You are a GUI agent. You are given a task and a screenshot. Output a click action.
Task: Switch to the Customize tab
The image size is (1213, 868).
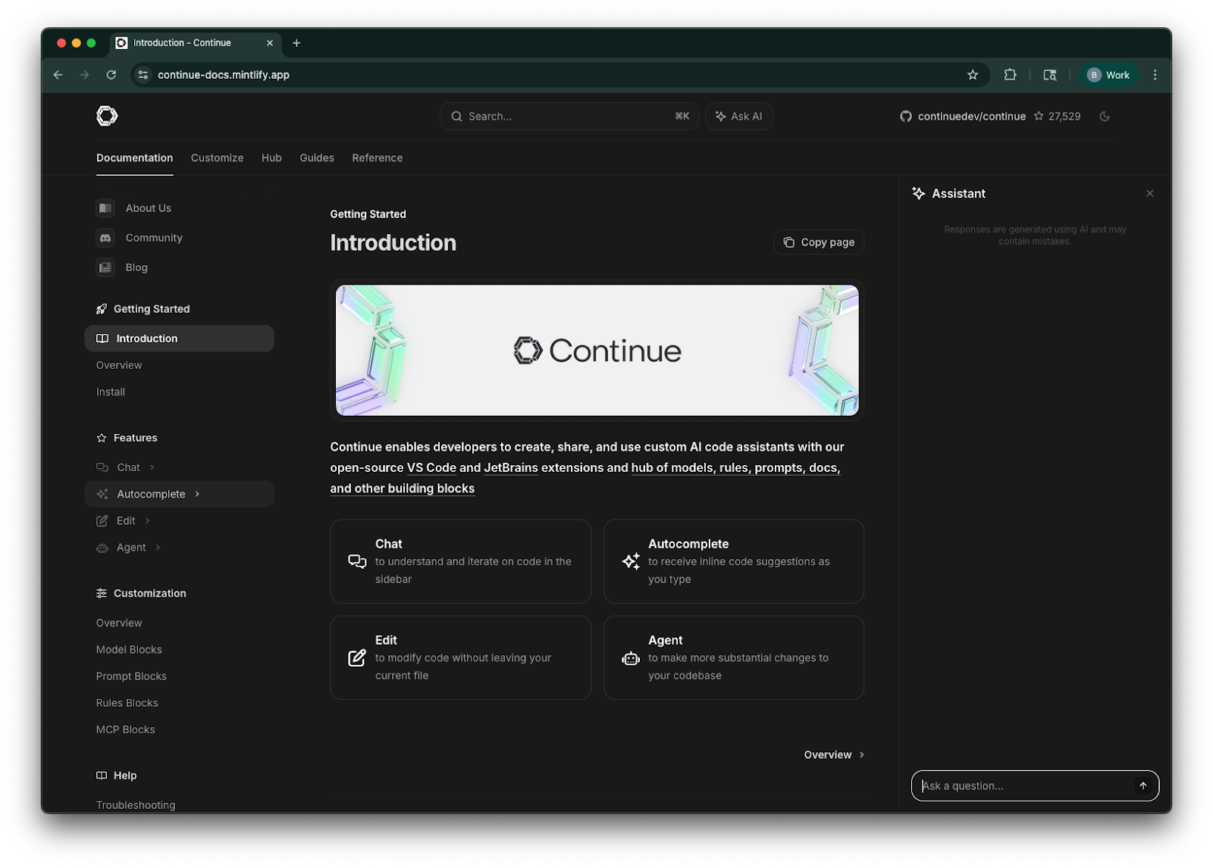coord(217,158)
